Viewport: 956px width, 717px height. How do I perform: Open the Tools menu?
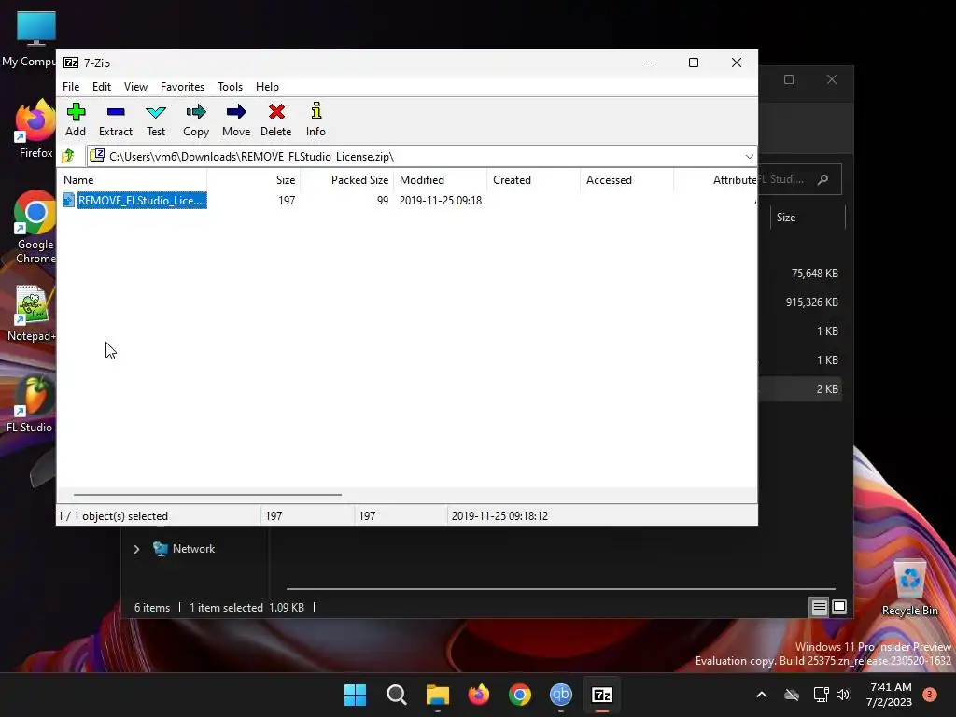coord(230,87)
